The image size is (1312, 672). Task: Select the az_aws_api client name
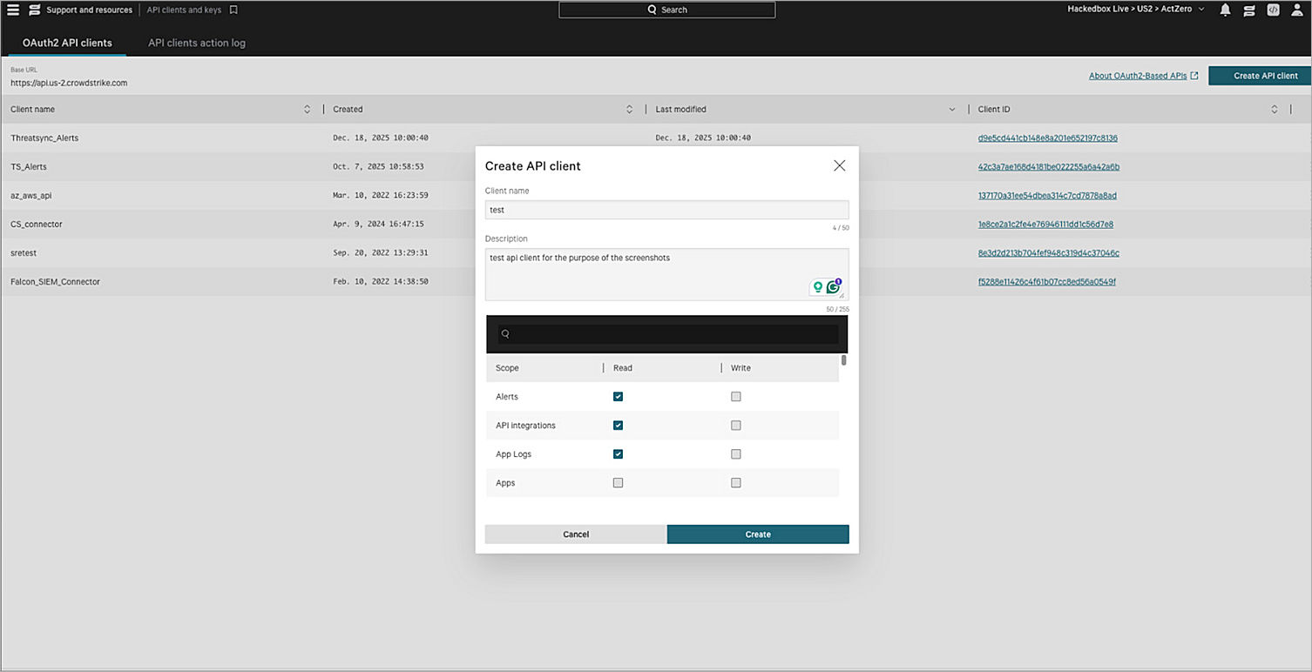(31, 196)
